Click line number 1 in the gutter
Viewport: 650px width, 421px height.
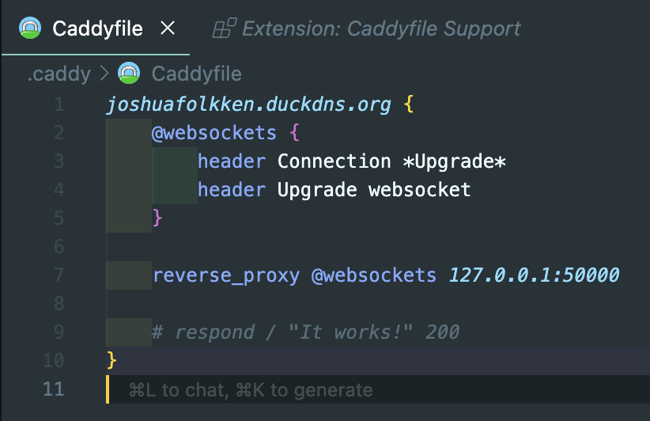59,104
